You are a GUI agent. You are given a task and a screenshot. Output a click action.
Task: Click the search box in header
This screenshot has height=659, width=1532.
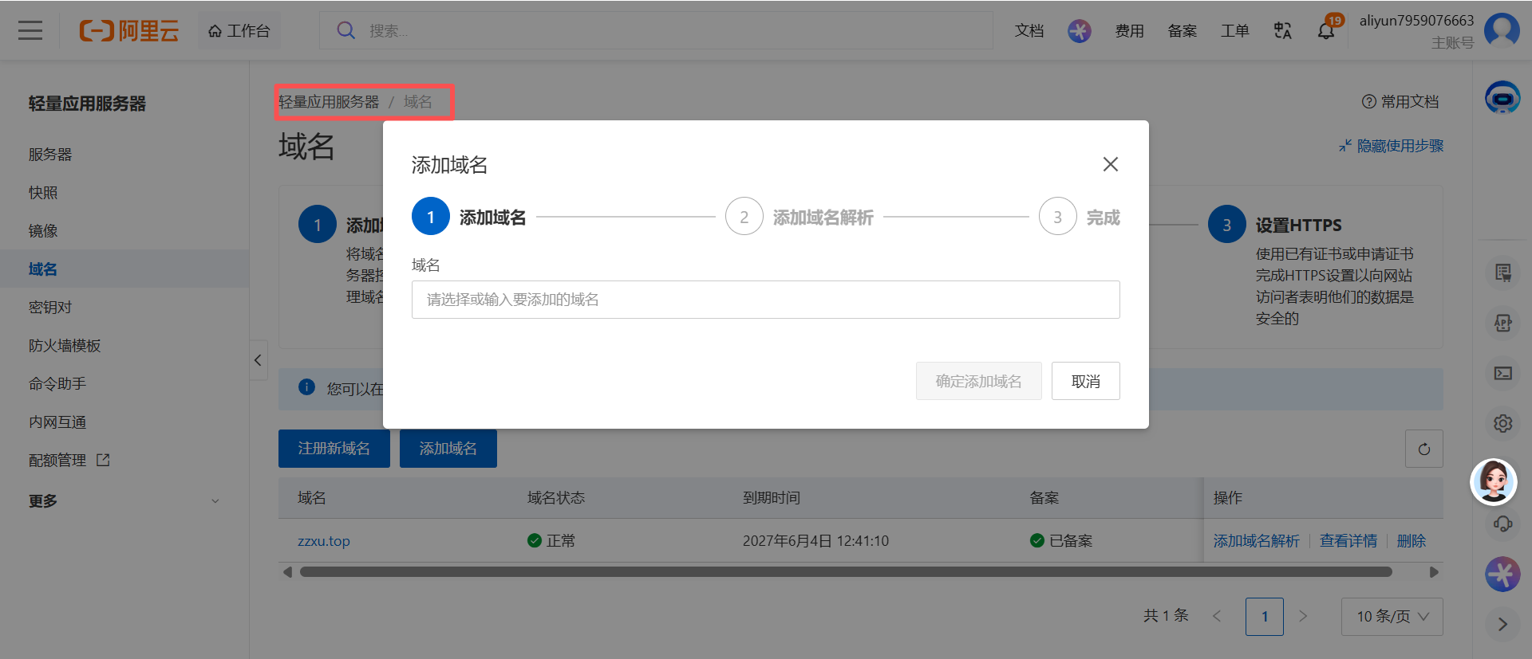pos(656,30)
